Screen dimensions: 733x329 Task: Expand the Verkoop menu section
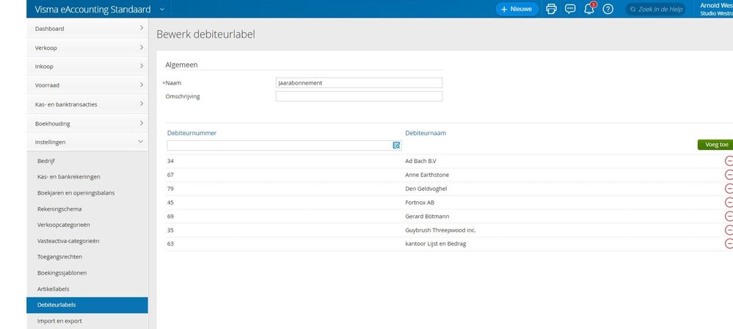click(87, 48)
